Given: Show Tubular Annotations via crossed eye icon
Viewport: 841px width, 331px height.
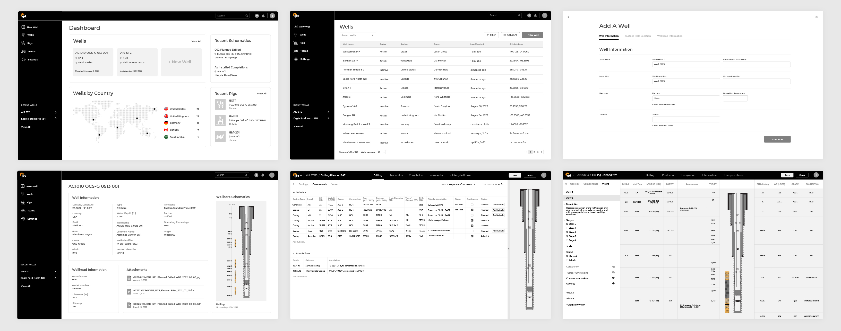Looking at the screenshot, I should coord(613,273).
